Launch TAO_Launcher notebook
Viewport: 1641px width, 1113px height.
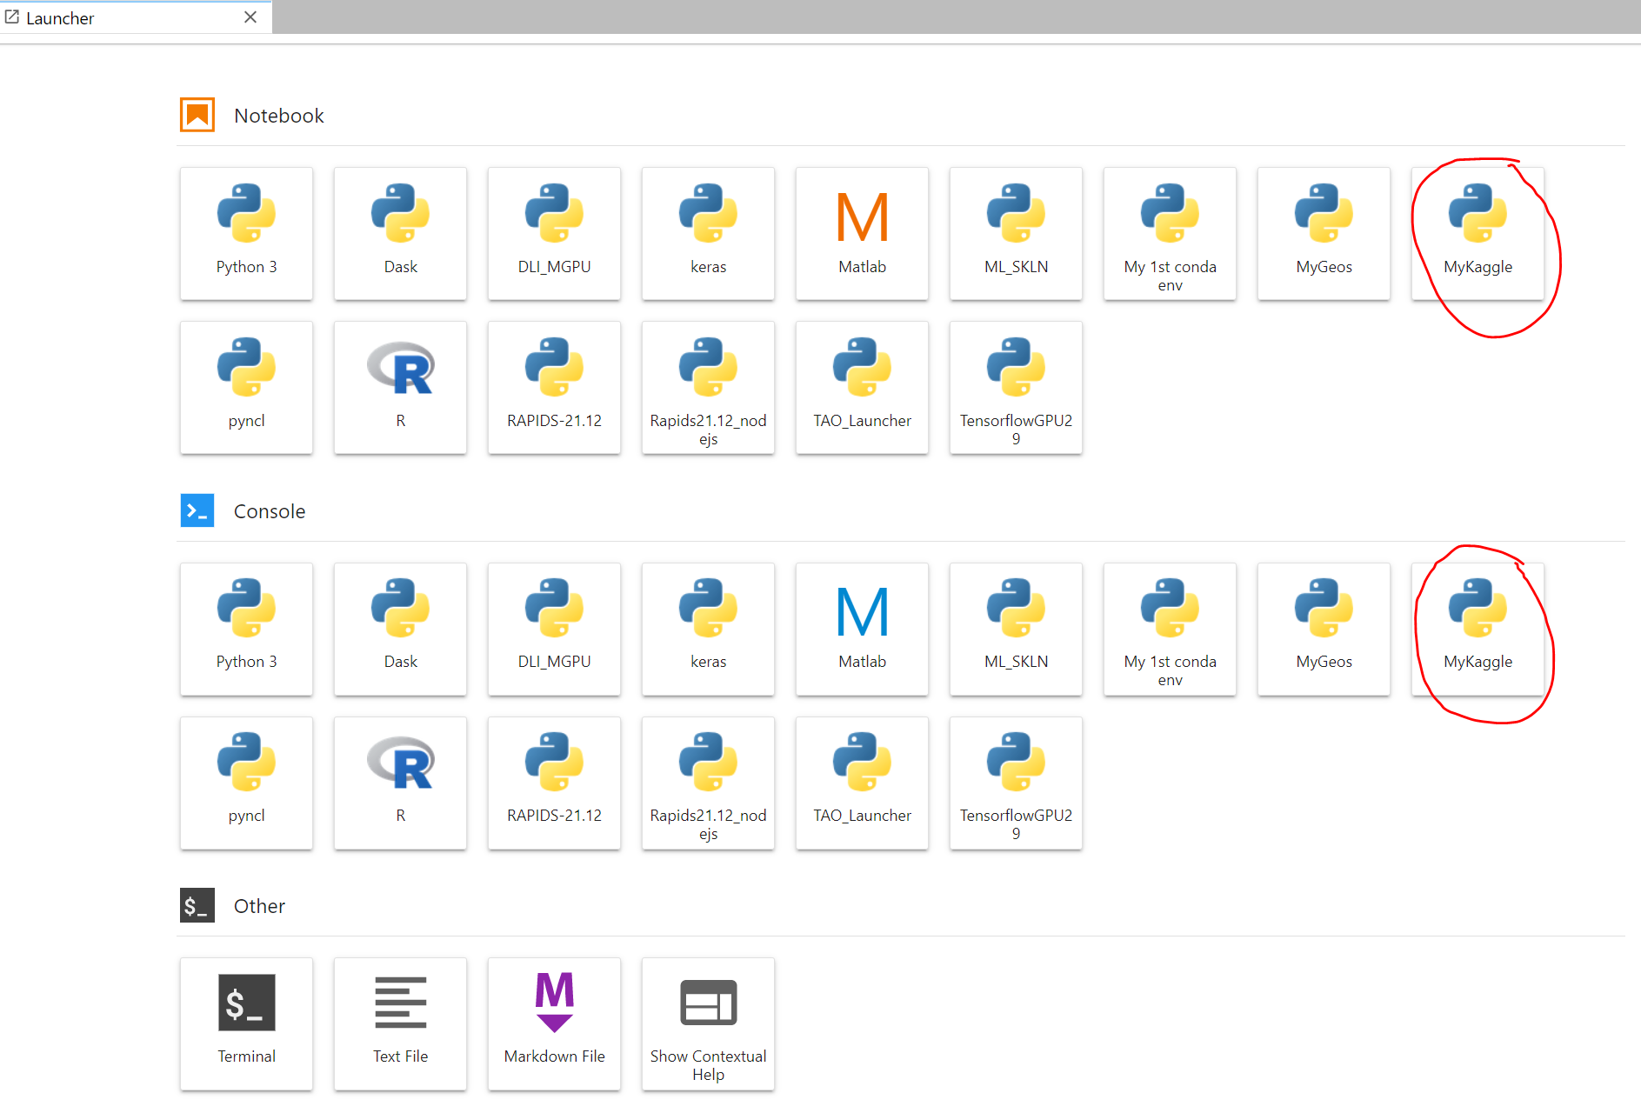[862, 387]
